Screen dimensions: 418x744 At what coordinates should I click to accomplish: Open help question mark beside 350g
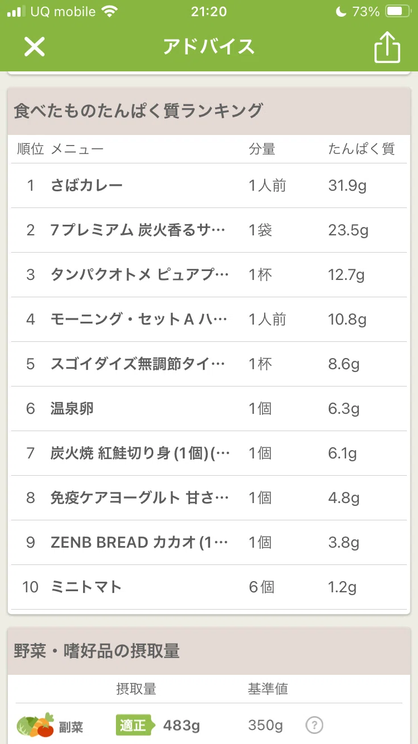coord(314,725)
